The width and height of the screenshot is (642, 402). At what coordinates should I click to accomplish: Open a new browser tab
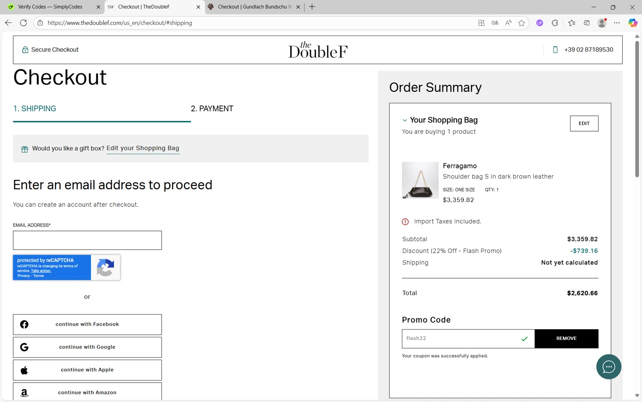coord(312,7)
